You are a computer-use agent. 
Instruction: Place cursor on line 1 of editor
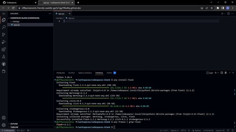(x=142, y=21)
